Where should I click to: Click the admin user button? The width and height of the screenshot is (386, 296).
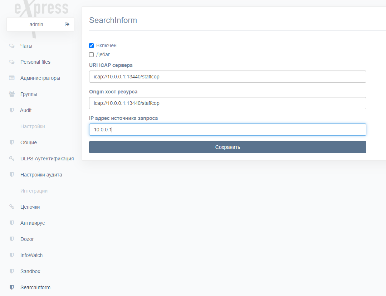[x=36, y=24]
